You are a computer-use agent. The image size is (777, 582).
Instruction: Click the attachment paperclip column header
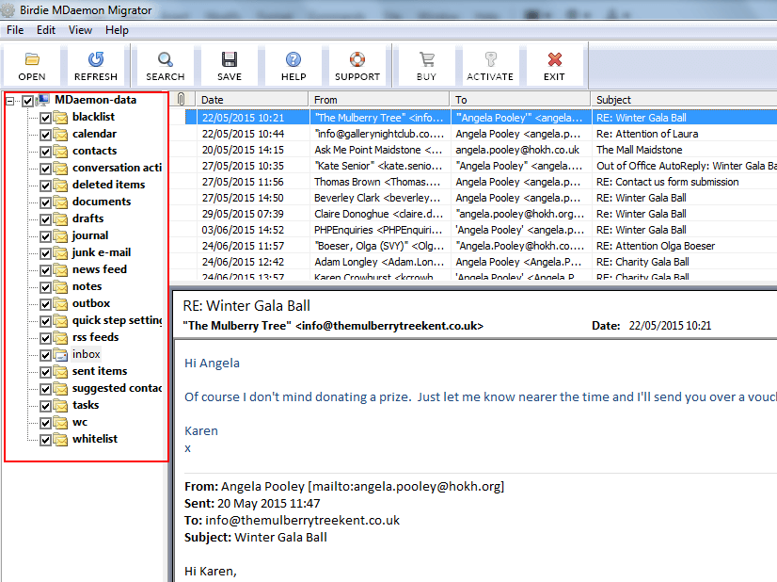pos(182,99)
